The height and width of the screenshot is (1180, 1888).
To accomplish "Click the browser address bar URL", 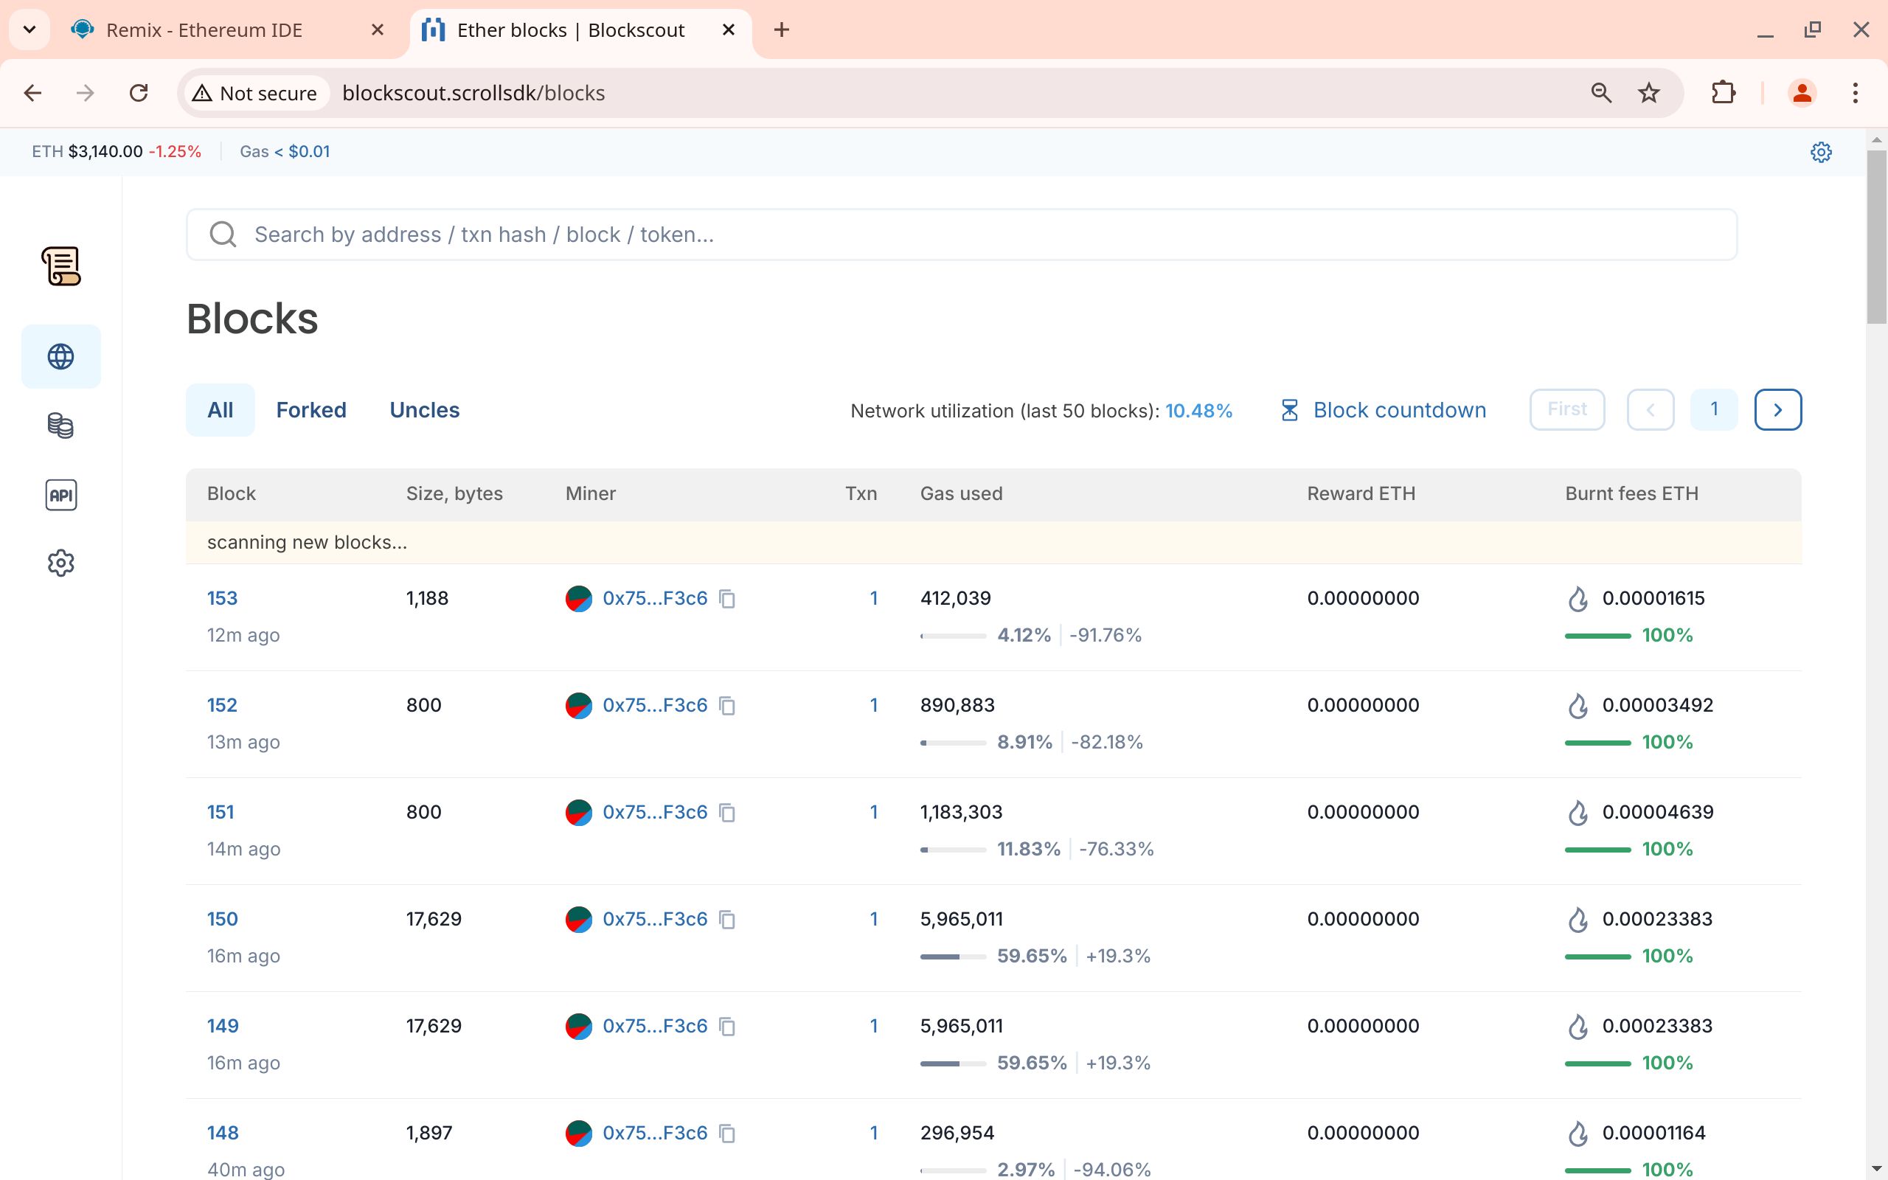I will click(473, 93).
